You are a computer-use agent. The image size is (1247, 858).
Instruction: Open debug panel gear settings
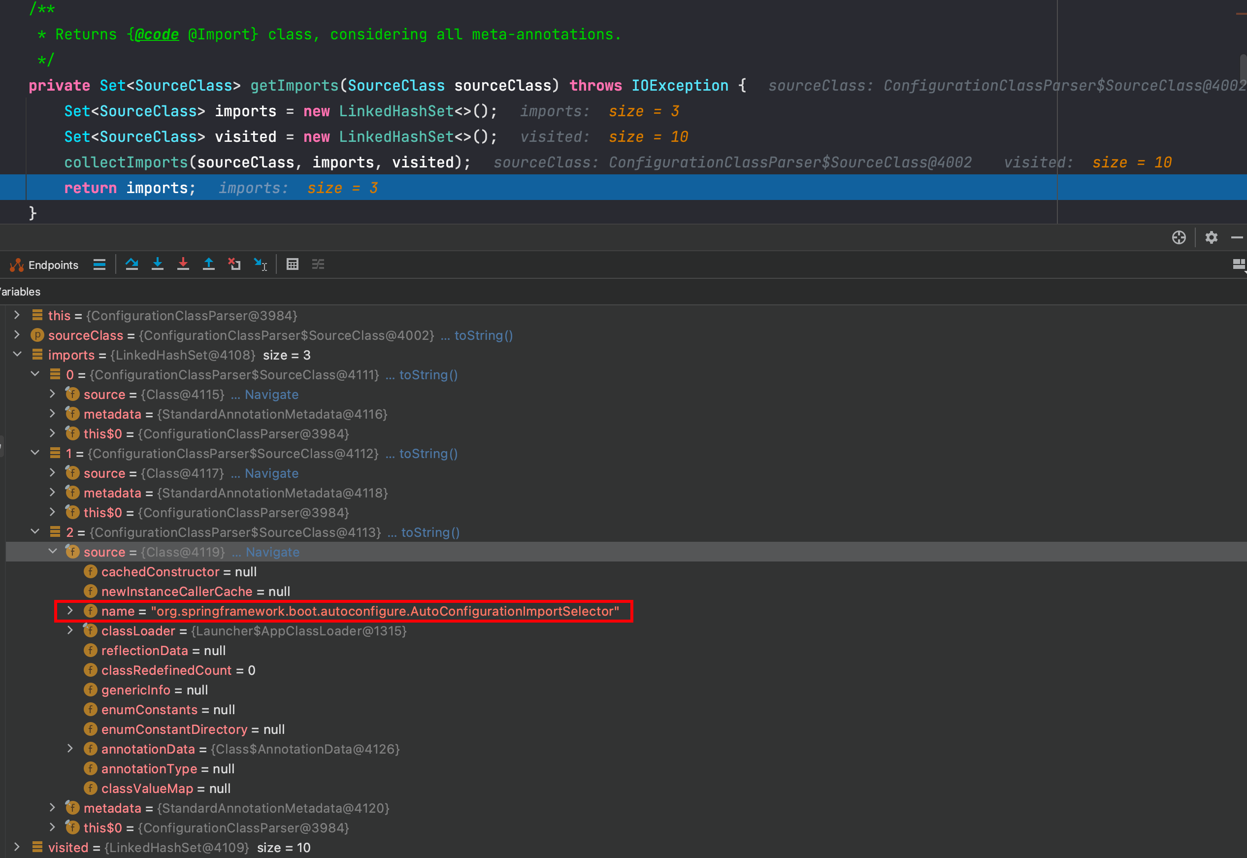tap(1211, 237)
